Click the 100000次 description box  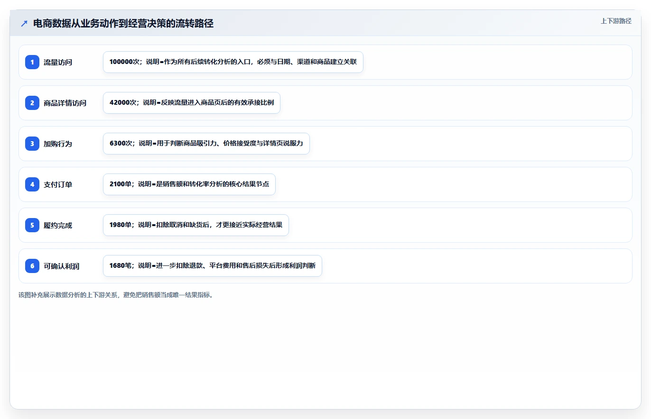233,62
